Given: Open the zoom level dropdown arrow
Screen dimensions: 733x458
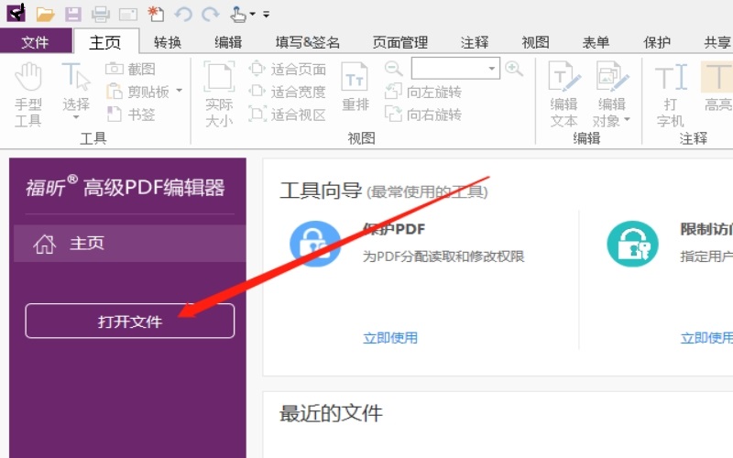Looking at the screenshot, I should 492,68.
